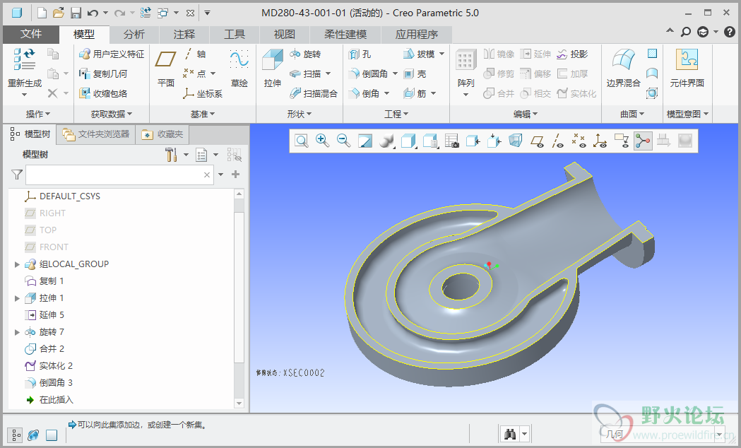This screenshot has width=741, height=448.
Task: Select the 孔 hole tool
Action: tap(360, 54)
